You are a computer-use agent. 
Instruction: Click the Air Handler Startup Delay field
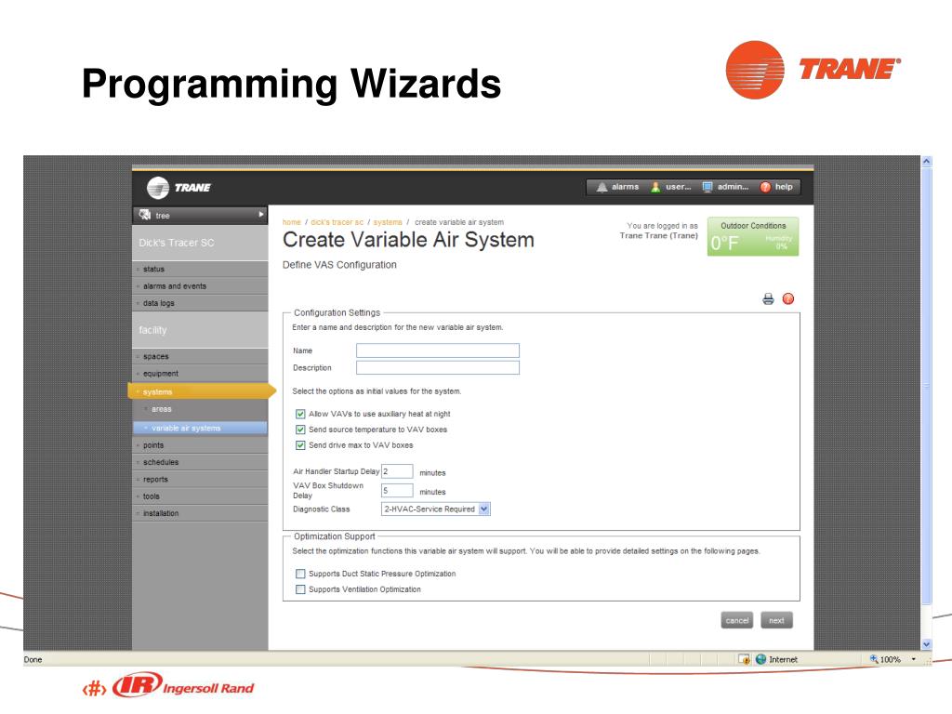pos(397,471)
